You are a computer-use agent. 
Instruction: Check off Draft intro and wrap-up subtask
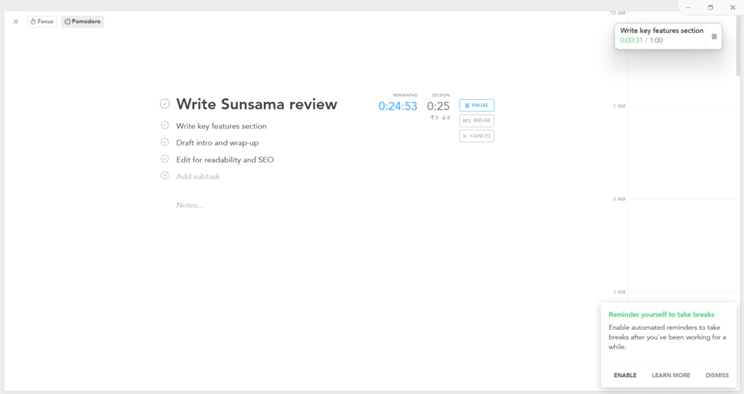(165, 142)
